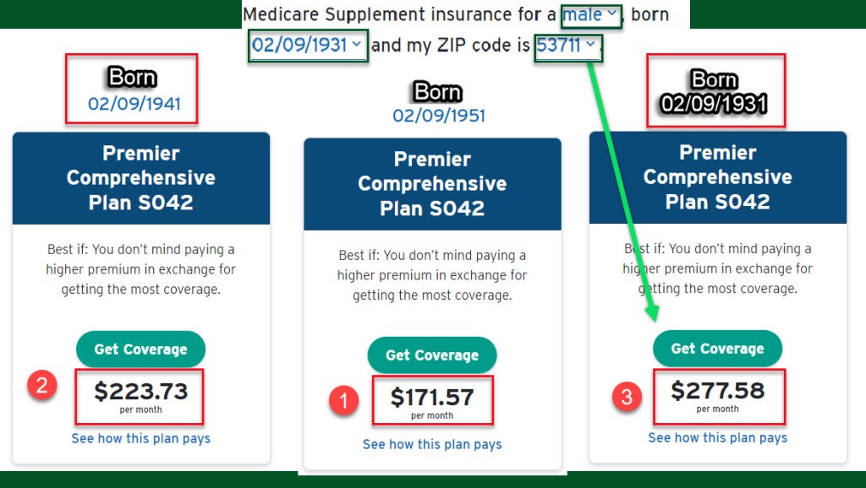Open the ZIP code 53711 dropdown
Image resolution: width=866 pixels, height=488 pixels.
(x=567, y=46)
